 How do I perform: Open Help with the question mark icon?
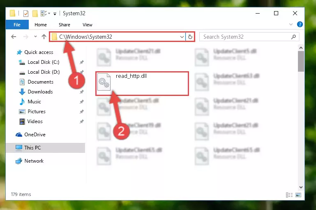pos(300,24)
